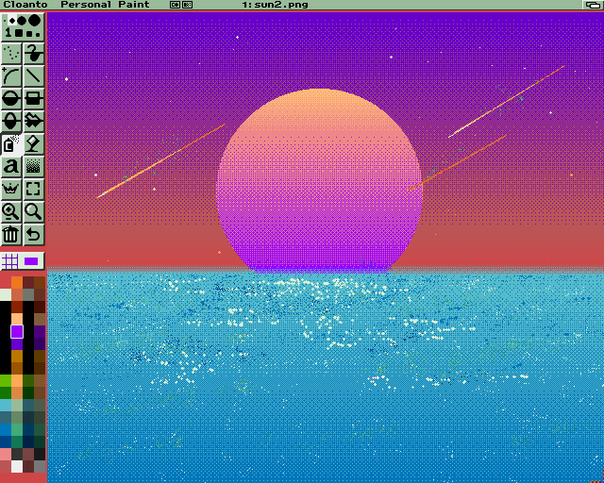
Task: Select the dashed-box brush define tool
Action: [34, 190]
